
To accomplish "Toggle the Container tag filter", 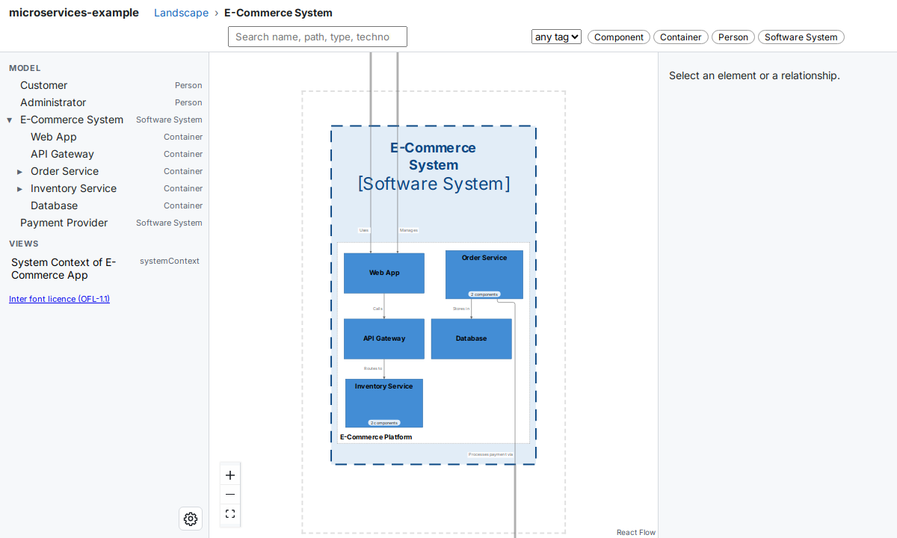I will (x=681, y=37).
